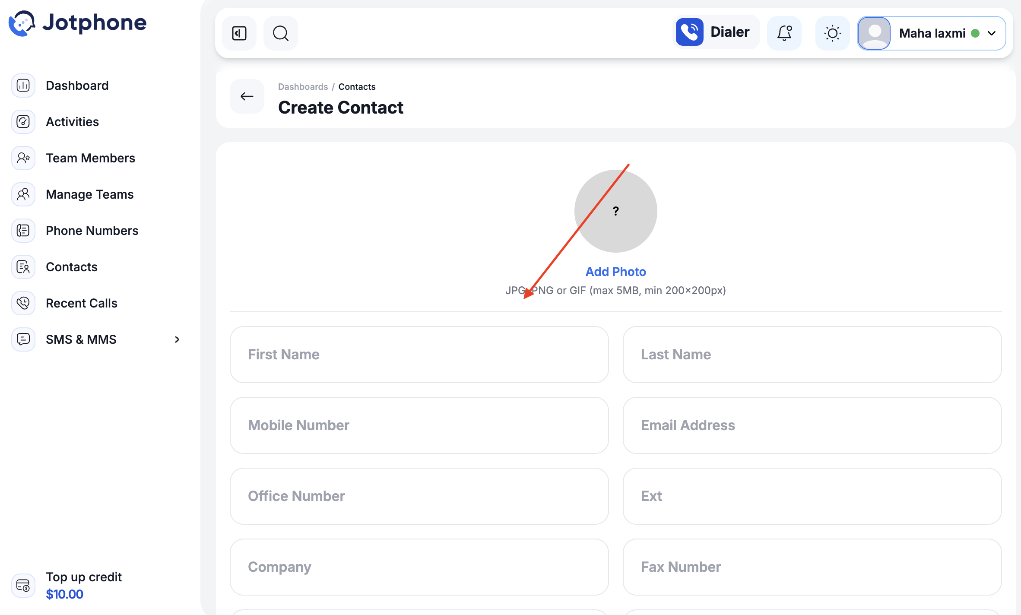
Task: Click the Add Photo link
Action: coord(616,272)
